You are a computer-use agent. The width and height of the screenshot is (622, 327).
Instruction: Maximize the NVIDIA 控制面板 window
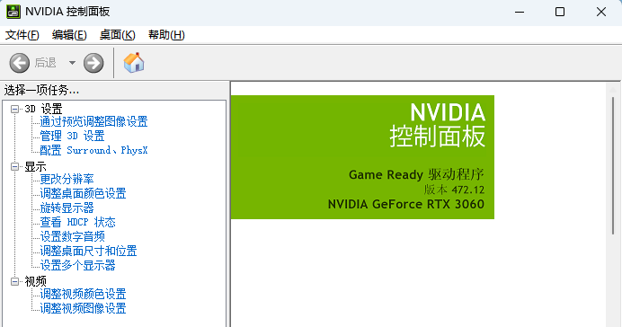pyautogui.click(x=560, y=12)
